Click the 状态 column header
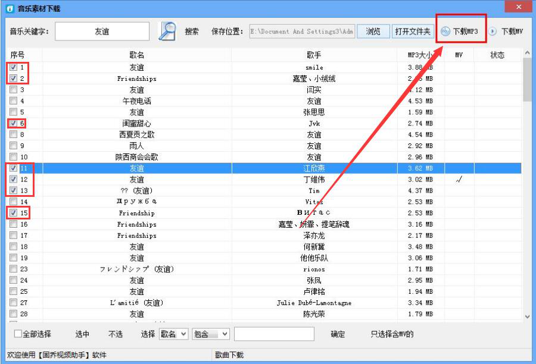Screen dimensions: 536x364 [497, 55]
